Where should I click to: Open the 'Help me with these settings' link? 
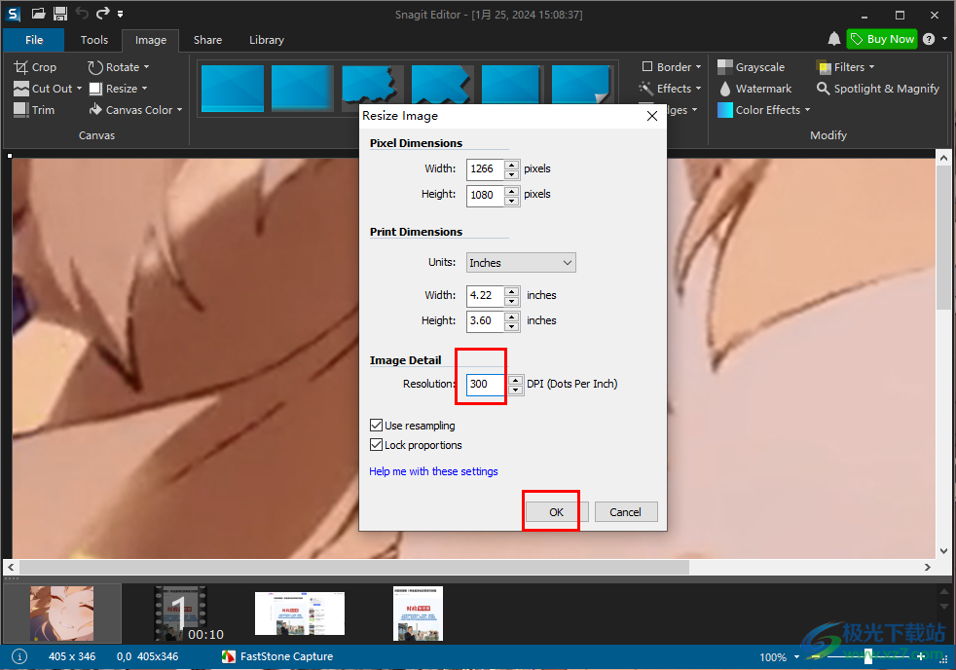click(433, 471)
